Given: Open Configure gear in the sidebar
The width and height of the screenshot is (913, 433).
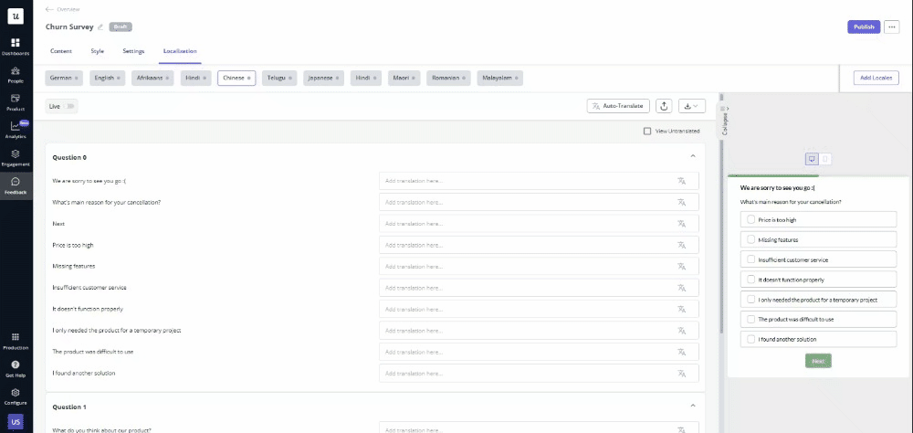Looking at the screenshot, I should [x=15, y=396].
